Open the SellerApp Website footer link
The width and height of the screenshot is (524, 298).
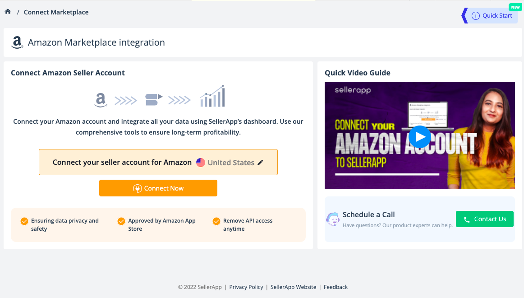click(x=293, y=287)
